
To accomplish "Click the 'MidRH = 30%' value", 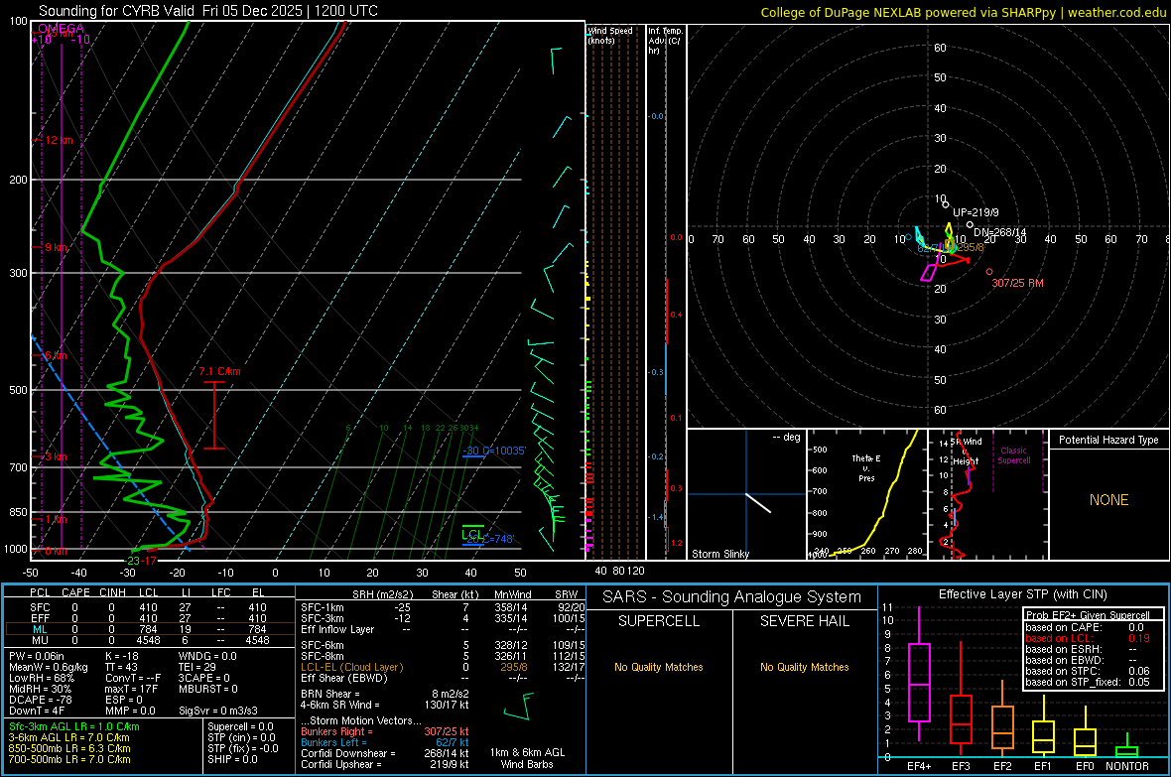I will (40, 689).
